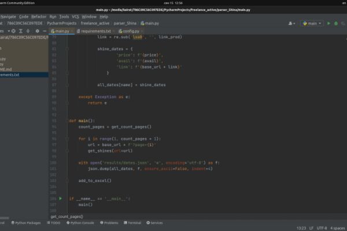Open the Help menu
347x231 pixels.
[x=104, y=17]
